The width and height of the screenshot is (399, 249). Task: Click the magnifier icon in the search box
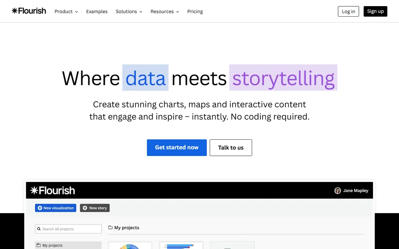click(x=39, y=229)
